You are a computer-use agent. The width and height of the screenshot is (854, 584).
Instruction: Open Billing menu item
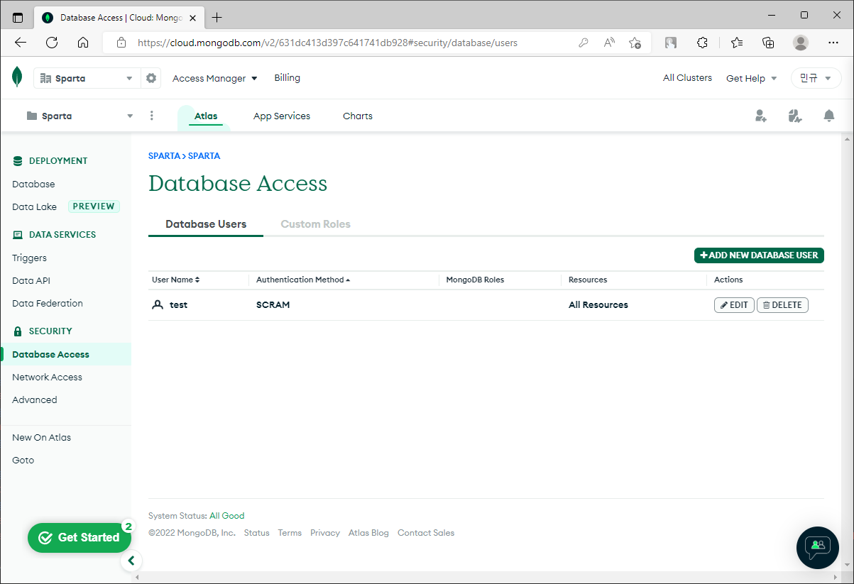[288, 78]
